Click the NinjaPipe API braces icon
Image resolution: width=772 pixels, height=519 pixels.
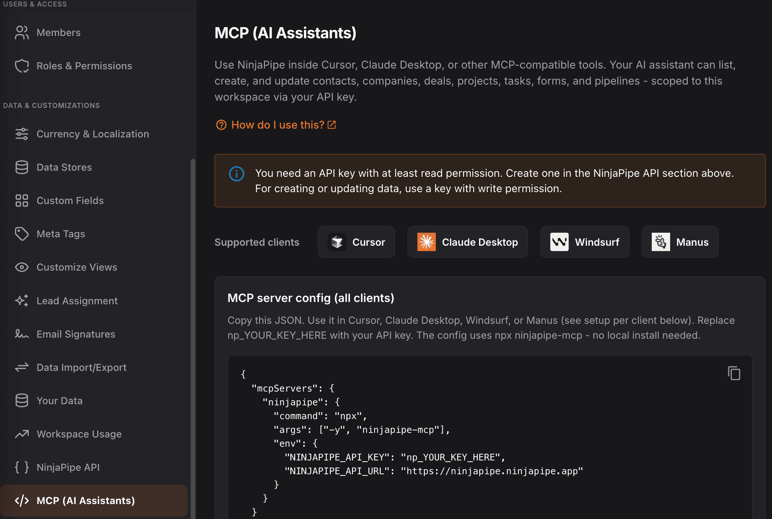click(22, 467)
